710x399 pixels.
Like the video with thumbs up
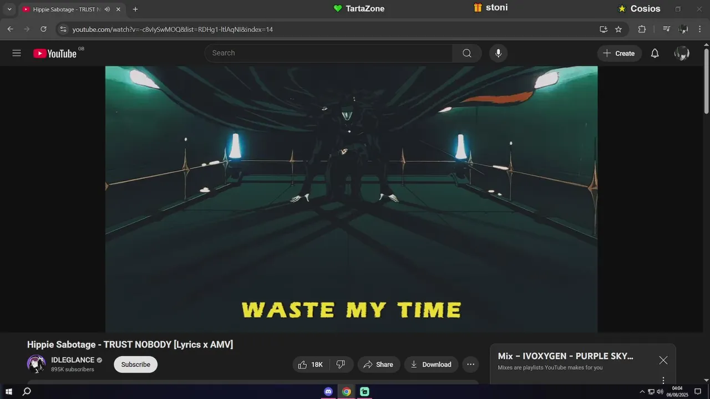coord(311,365)
